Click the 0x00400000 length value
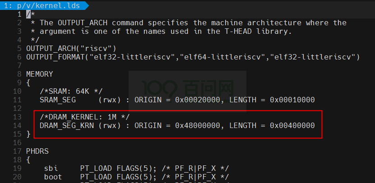The width and height of the screenshot is (375, 183). click(x=292, y=125)
